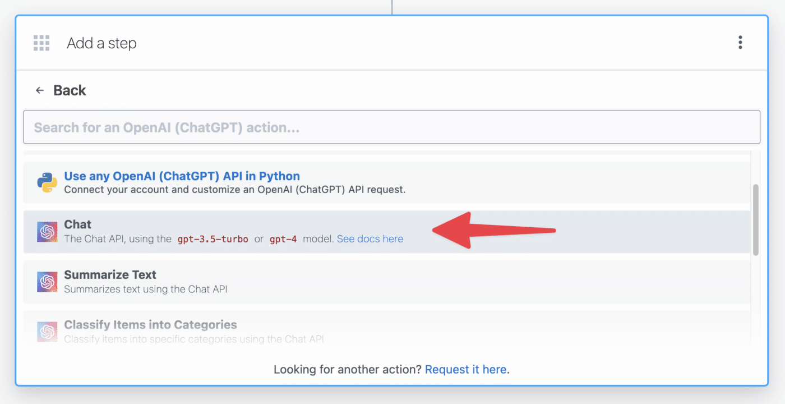785x404 pixels.
Task: Open the See docs here link
Action: click(370, 238)
